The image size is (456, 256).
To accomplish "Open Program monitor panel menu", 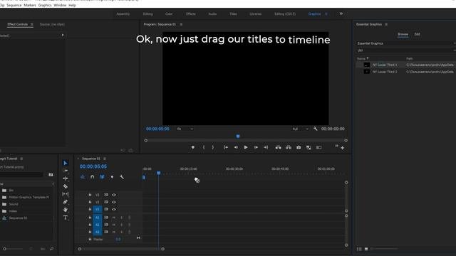I will 181,24.
